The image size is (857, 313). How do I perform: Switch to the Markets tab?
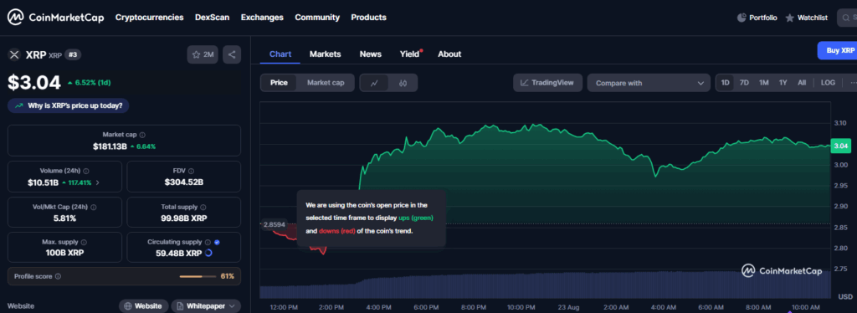point(326,54)
